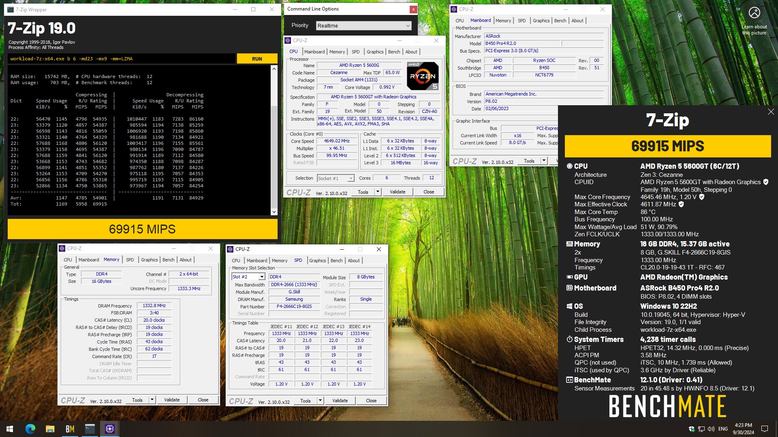
Task: Click the Part Number field F4-2666C19-8GIS
Action: click(294, 307)
